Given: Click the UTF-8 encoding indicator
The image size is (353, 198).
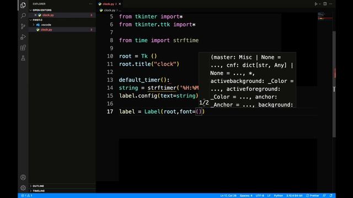Looking at the screenshot, I should point(260,196).
